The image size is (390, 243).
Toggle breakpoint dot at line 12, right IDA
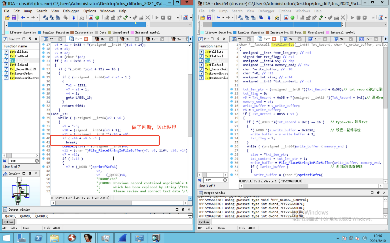pos(232,89)
